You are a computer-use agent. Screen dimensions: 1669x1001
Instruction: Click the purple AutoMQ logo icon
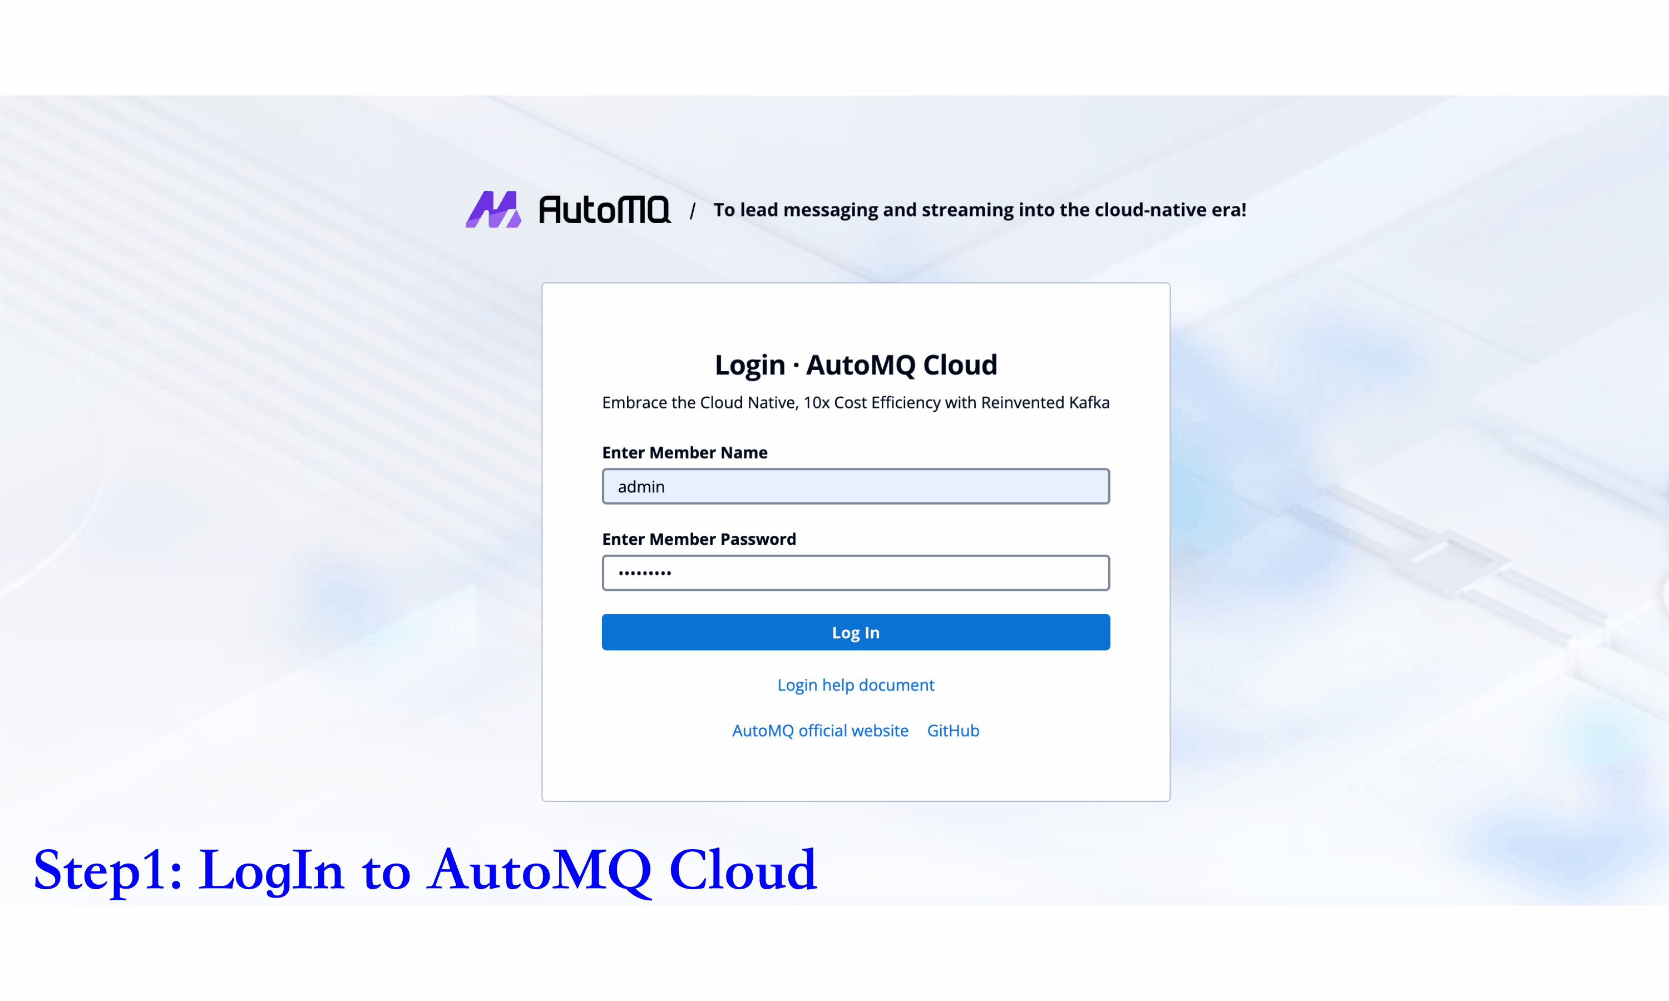point(493,209)
